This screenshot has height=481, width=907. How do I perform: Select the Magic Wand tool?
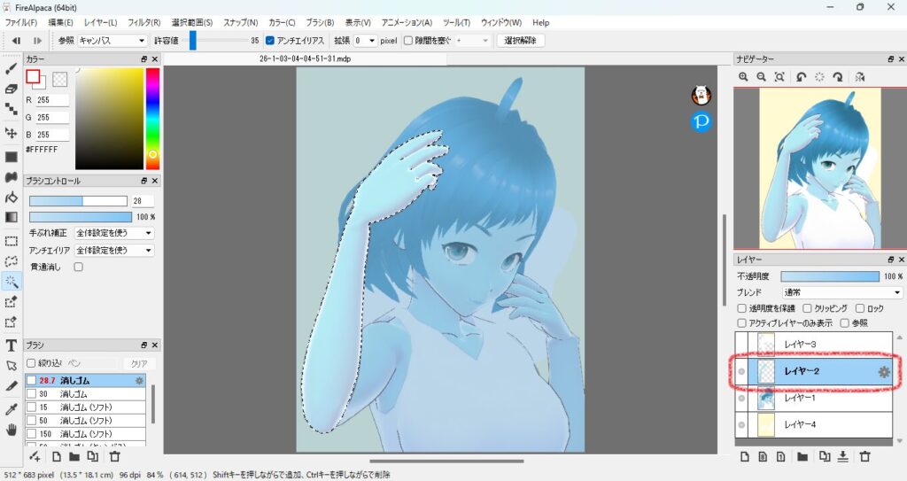[11, 282]
